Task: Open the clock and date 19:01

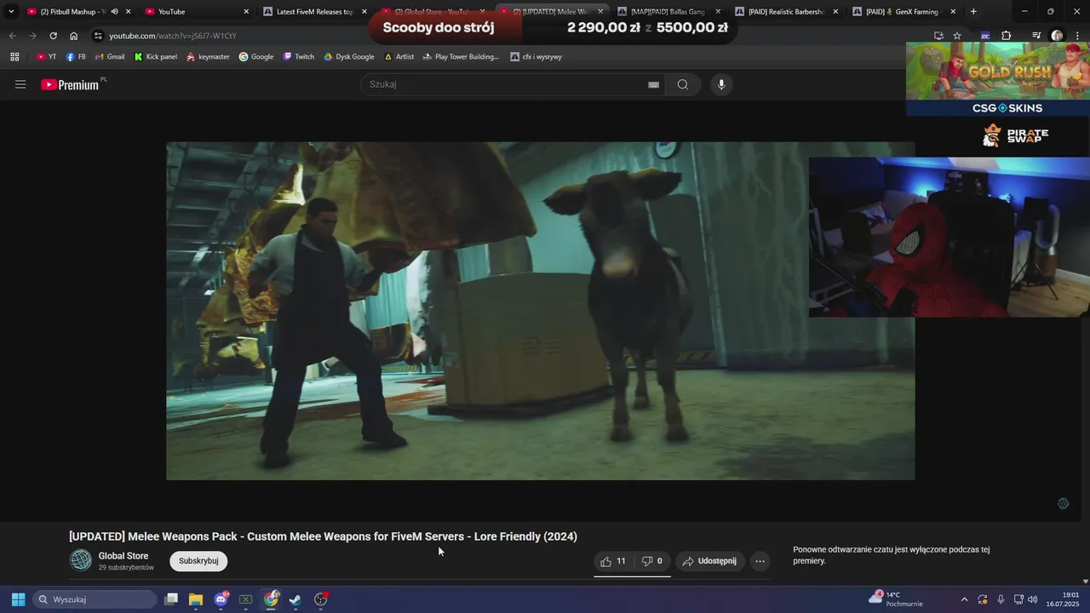Action: coord(1064,599)
